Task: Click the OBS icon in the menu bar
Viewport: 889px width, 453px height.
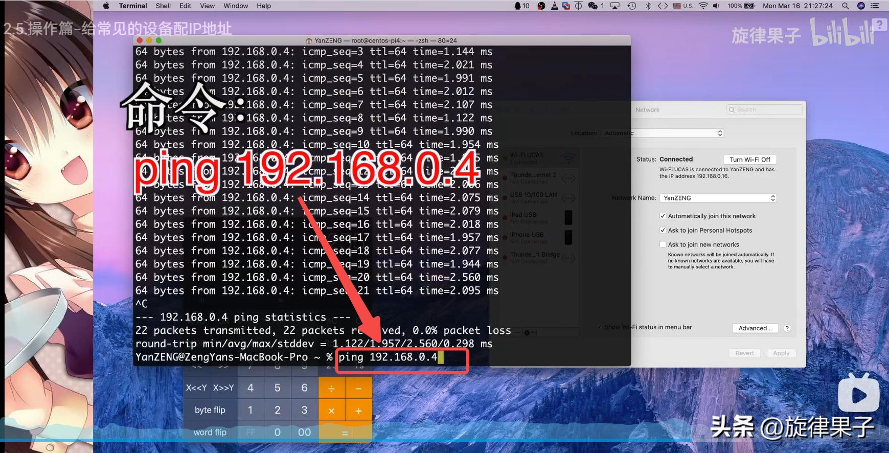Action: (x=541, y=6)
